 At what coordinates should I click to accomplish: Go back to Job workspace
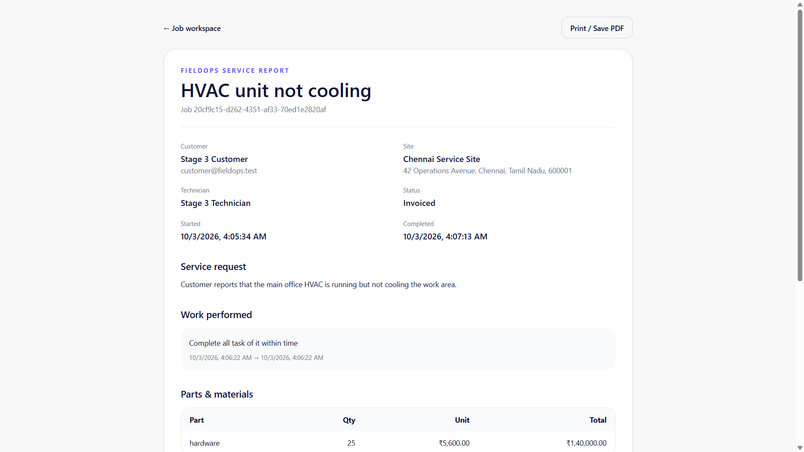coord(192,28)
